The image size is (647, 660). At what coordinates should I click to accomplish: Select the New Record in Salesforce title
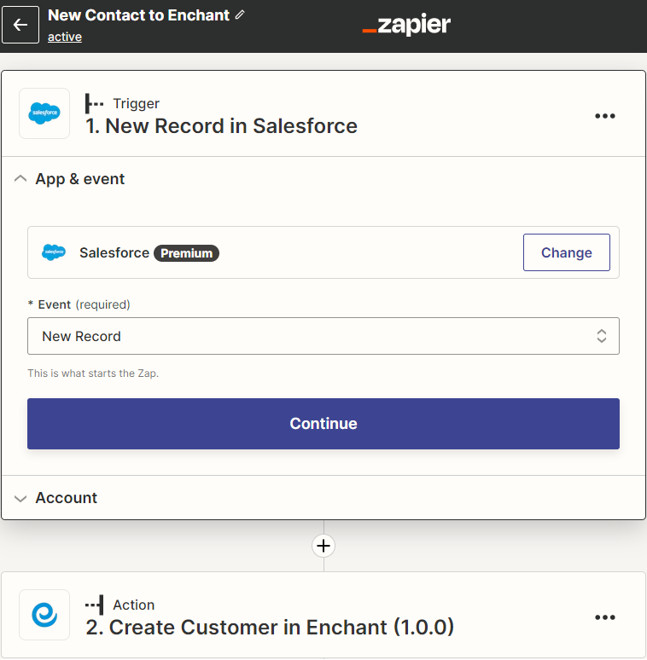[221, 126]
